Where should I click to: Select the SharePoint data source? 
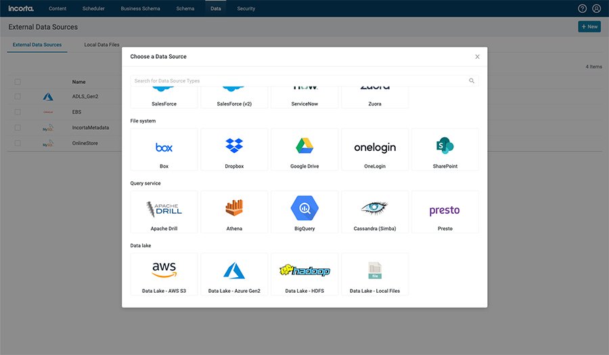click(445, 149)
